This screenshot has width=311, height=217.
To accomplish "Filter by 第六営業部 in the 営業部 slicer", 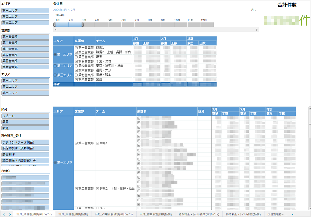I will click(25, 67).
